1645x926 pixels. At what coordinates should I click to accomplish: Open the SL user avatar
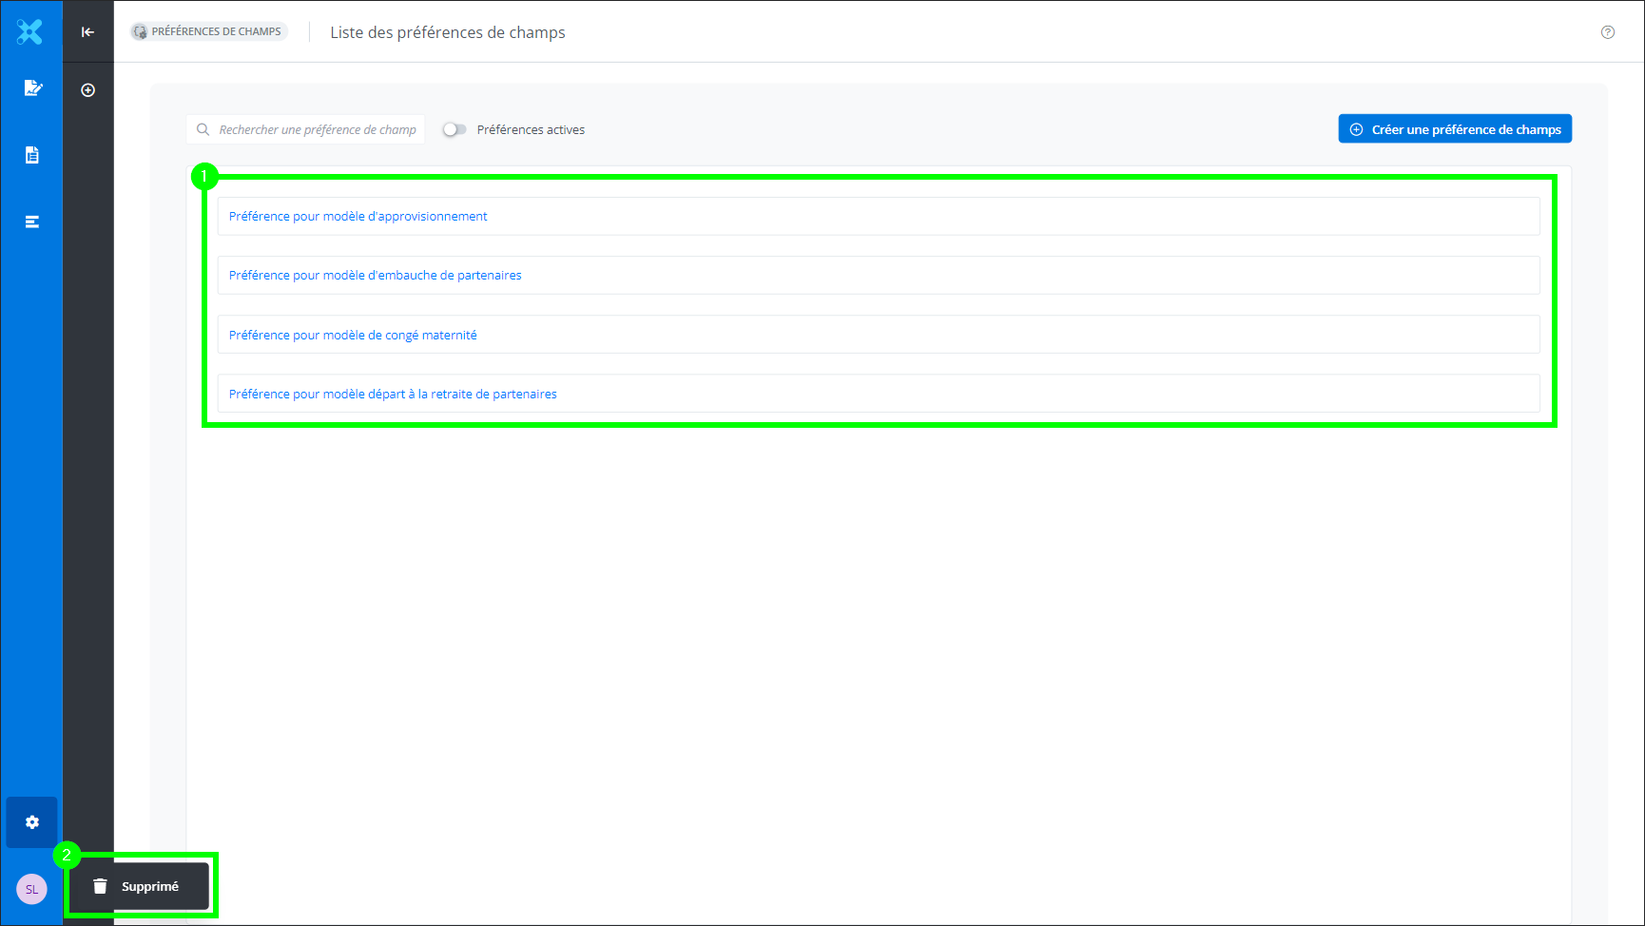click(x=32, y=889)
